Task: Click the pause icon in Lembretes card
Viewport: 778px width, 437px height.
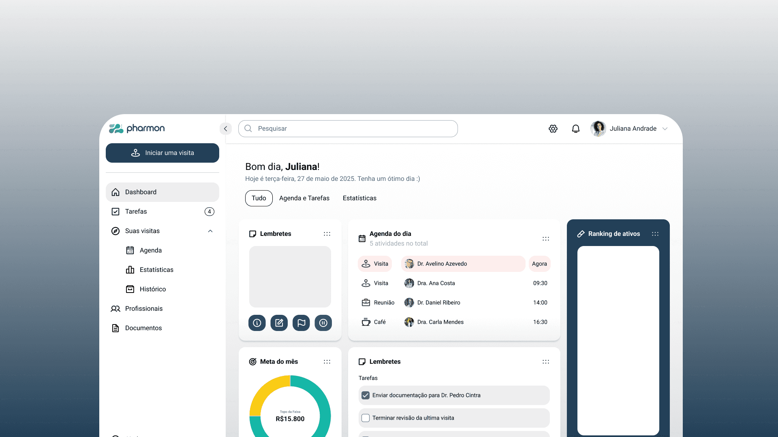Action: [323, 323]
